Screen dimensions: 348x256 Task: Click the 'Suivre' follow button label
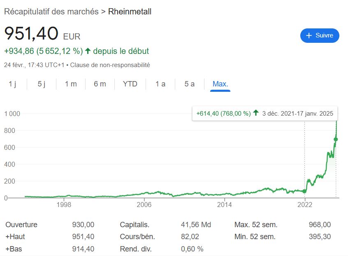[x=324, y=36]
